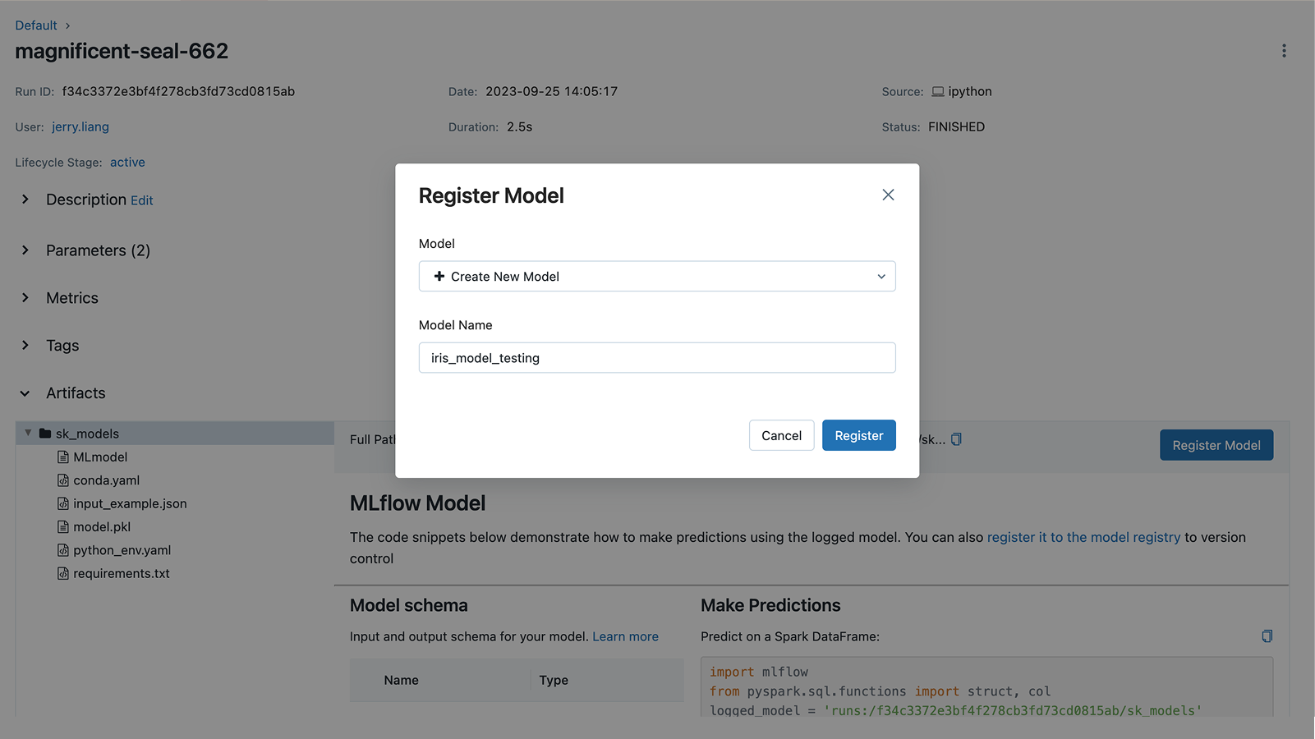Collapse the Artifacts section
The image size is (1315, 739).
point(25,393)
